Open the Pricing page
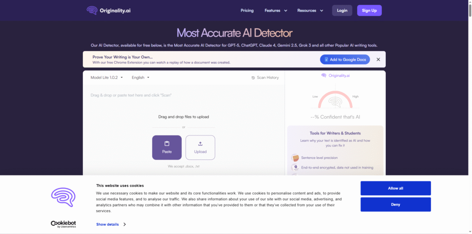 coord(247,11)
